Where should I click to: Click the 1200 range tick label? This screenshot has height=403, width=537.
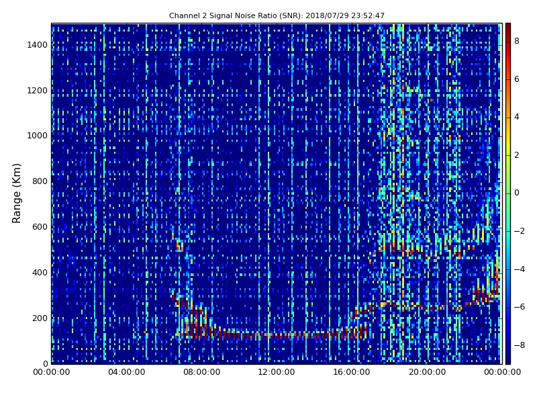[x=38, y=91]
